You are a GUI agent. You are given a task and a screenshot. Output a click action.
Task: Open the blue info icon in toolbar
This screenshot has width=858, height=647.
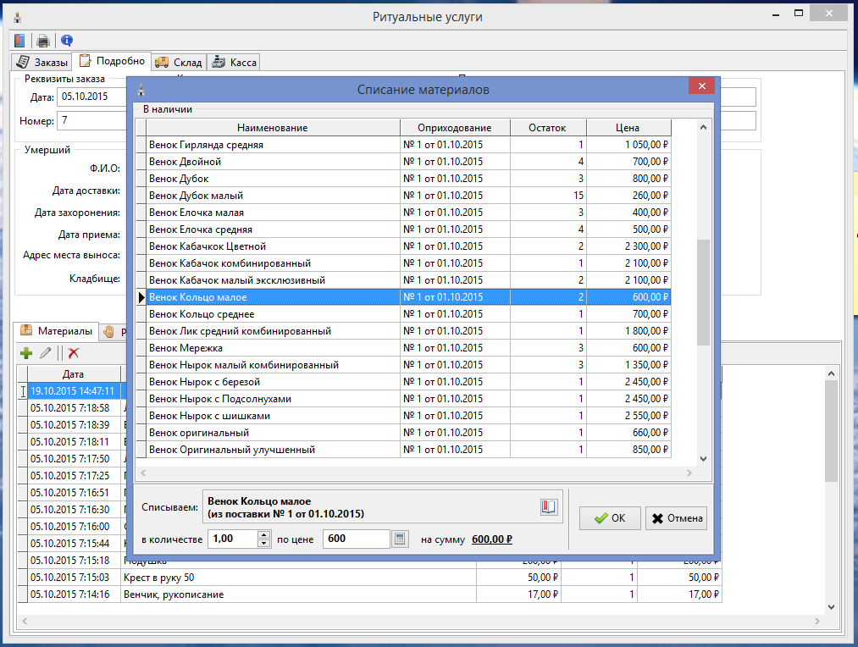(x=67, y=41)
